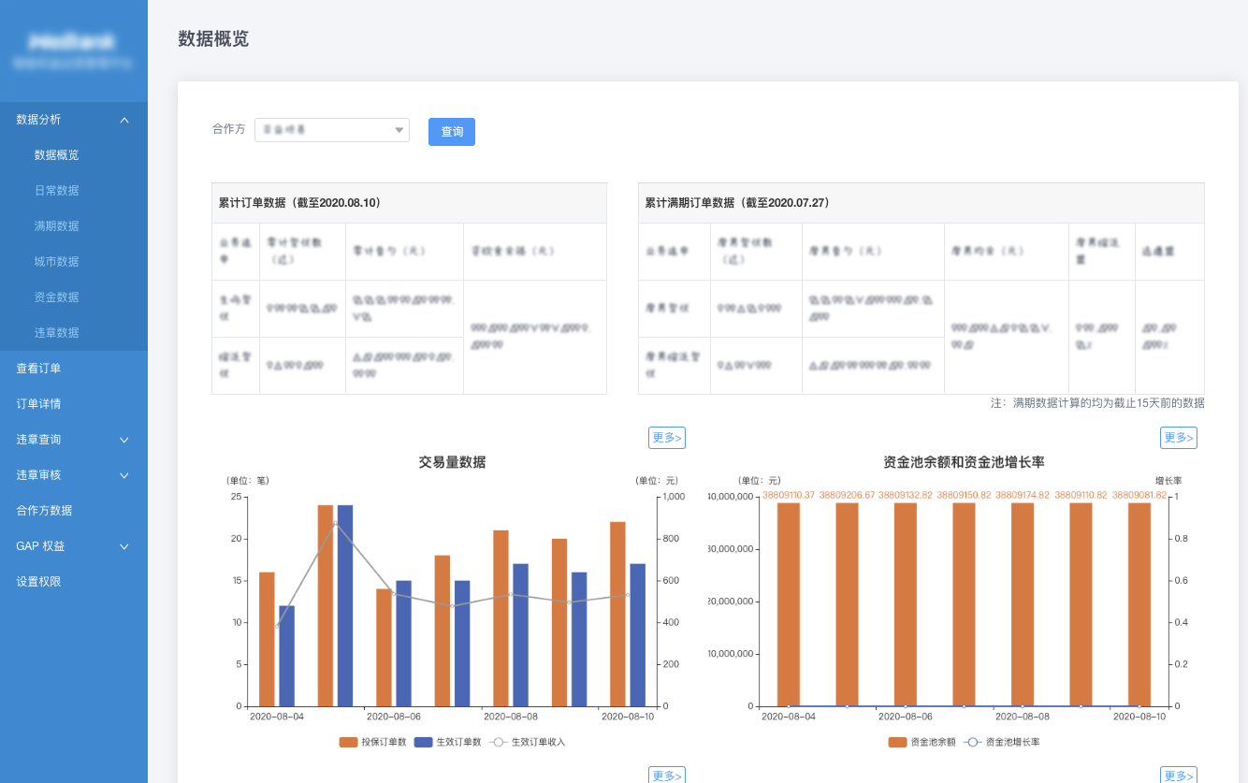
Task: Navigate to 资金数据
Action: (x=57, y=297)
